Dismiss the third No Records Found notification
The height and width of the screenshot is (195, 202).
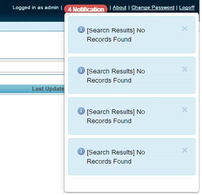[x=185, y=110]
